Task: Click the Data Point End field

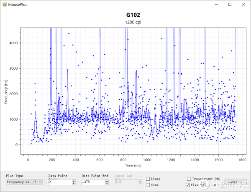Action: coord(94,182)
